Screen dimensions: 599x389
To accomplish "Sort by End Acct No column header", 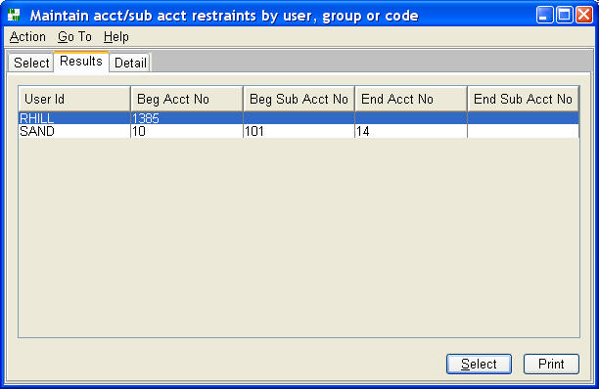I will [411, 99].
